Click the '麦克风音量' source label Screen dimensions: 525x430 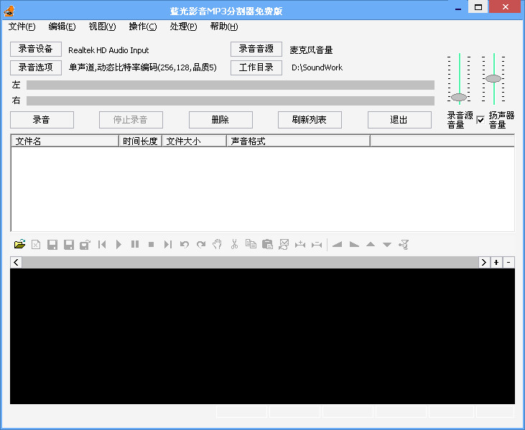pos(311,50)
